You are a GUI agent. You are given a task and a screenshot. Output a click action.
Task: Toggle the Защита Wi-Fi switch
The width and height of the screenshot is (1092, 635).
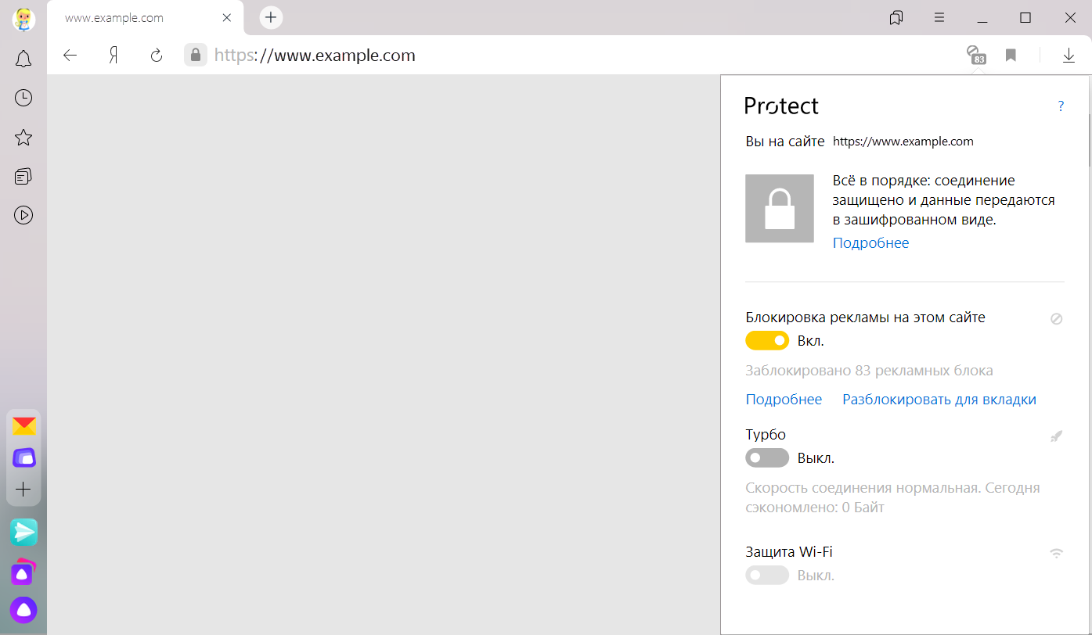click(767, 576)
